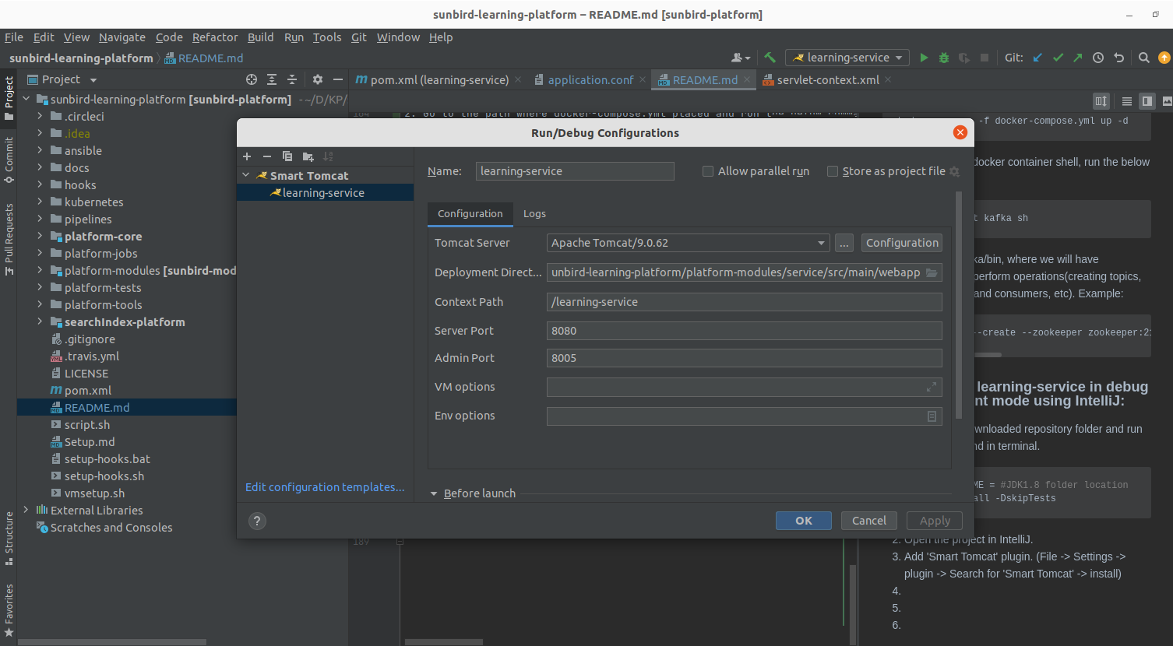Add new configuration with plus icon

(247, 156)
